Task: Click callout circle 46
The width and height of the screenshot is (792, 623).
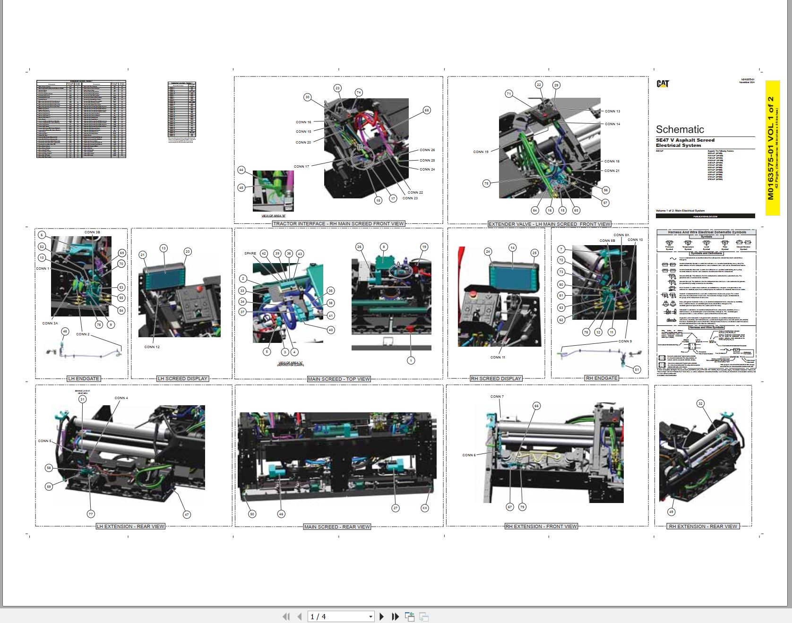Action: [281, 514]
